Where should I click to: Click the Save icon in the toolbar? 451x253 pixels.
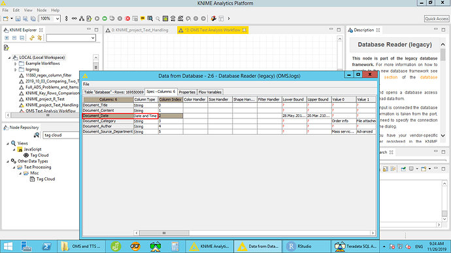click(x=18, y=18)
